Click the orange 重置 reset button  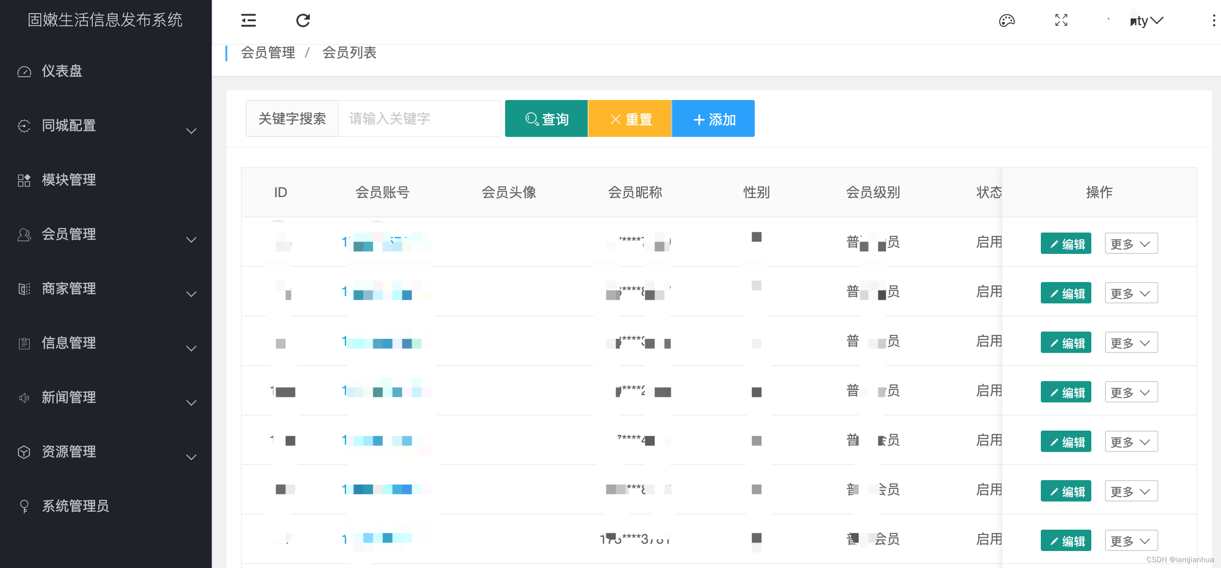[630, 119]
